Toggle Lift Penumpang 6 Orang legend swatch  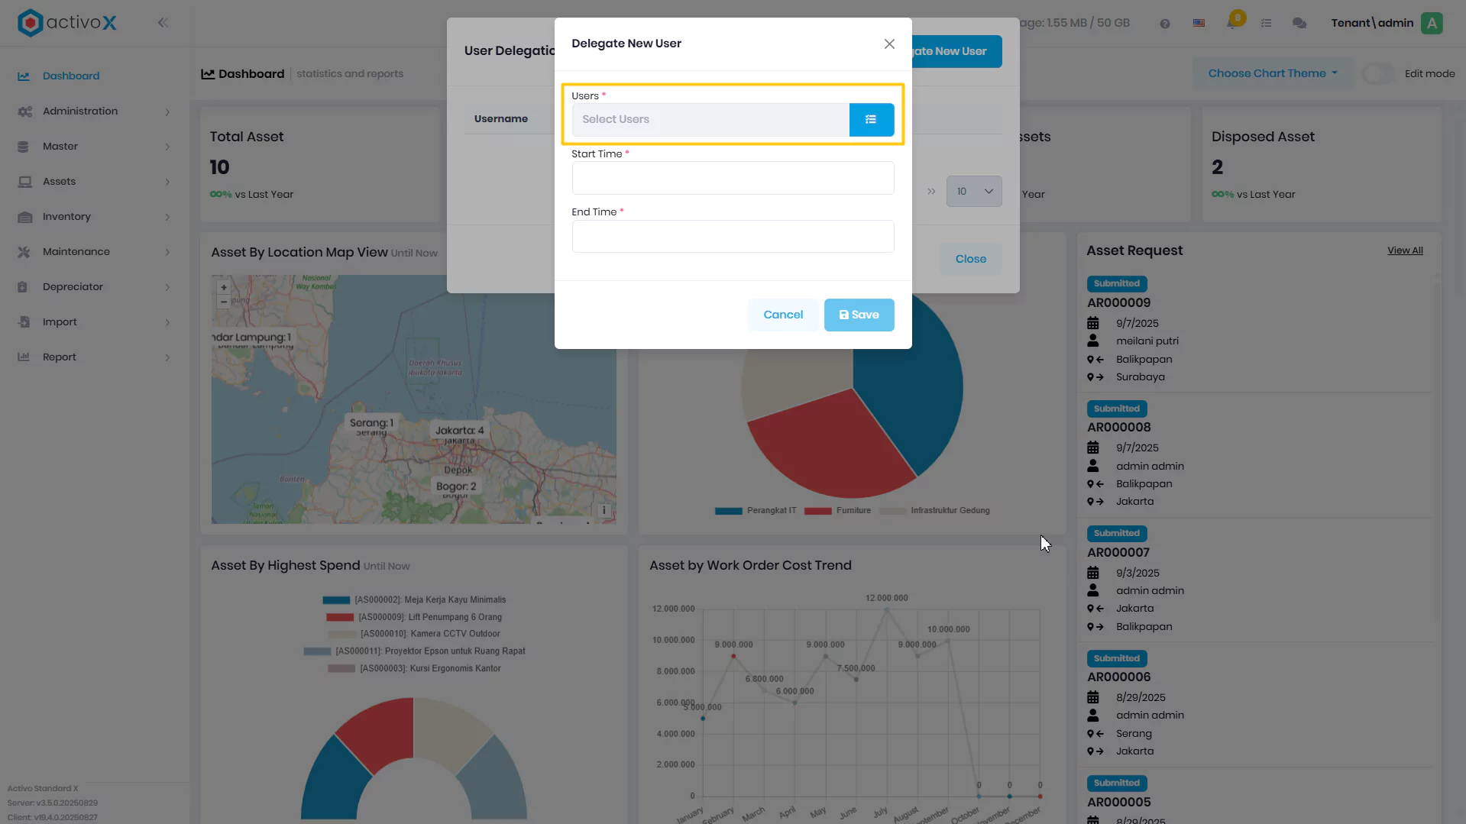(340, 617)
